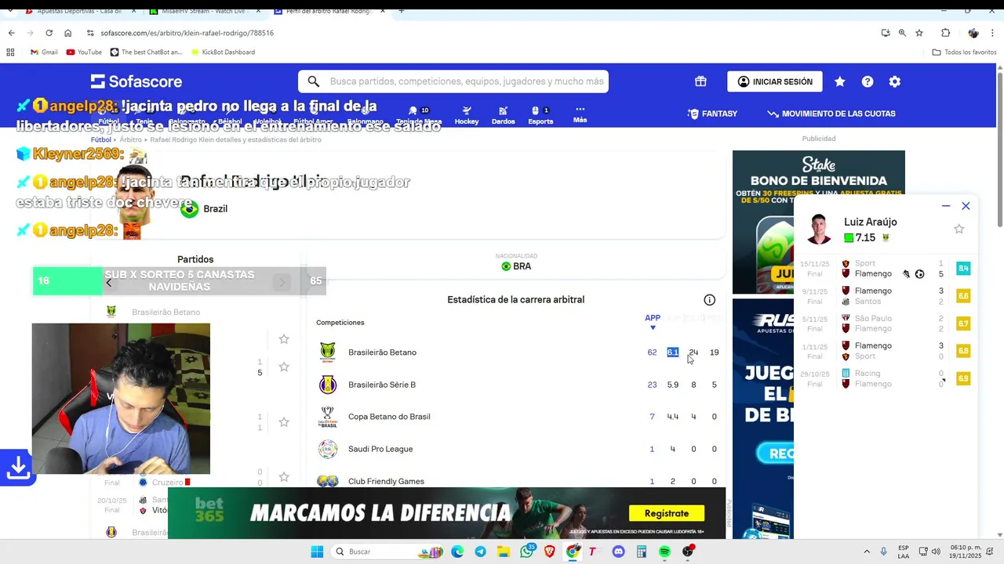Open the favorites star in header
The image size is (1004, 564).
pyautogui.click(x=840, y=81)
